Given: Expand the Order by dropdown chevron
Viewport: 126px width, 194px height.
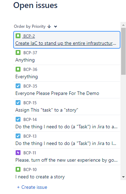Looking at the screenshot, I should [x=56, y=26].
